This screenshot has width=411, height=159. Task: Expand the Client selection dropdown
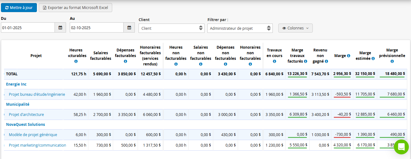171,28
